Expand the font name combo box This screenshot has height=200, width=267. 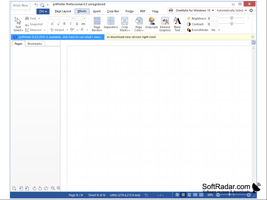(73, 18)
